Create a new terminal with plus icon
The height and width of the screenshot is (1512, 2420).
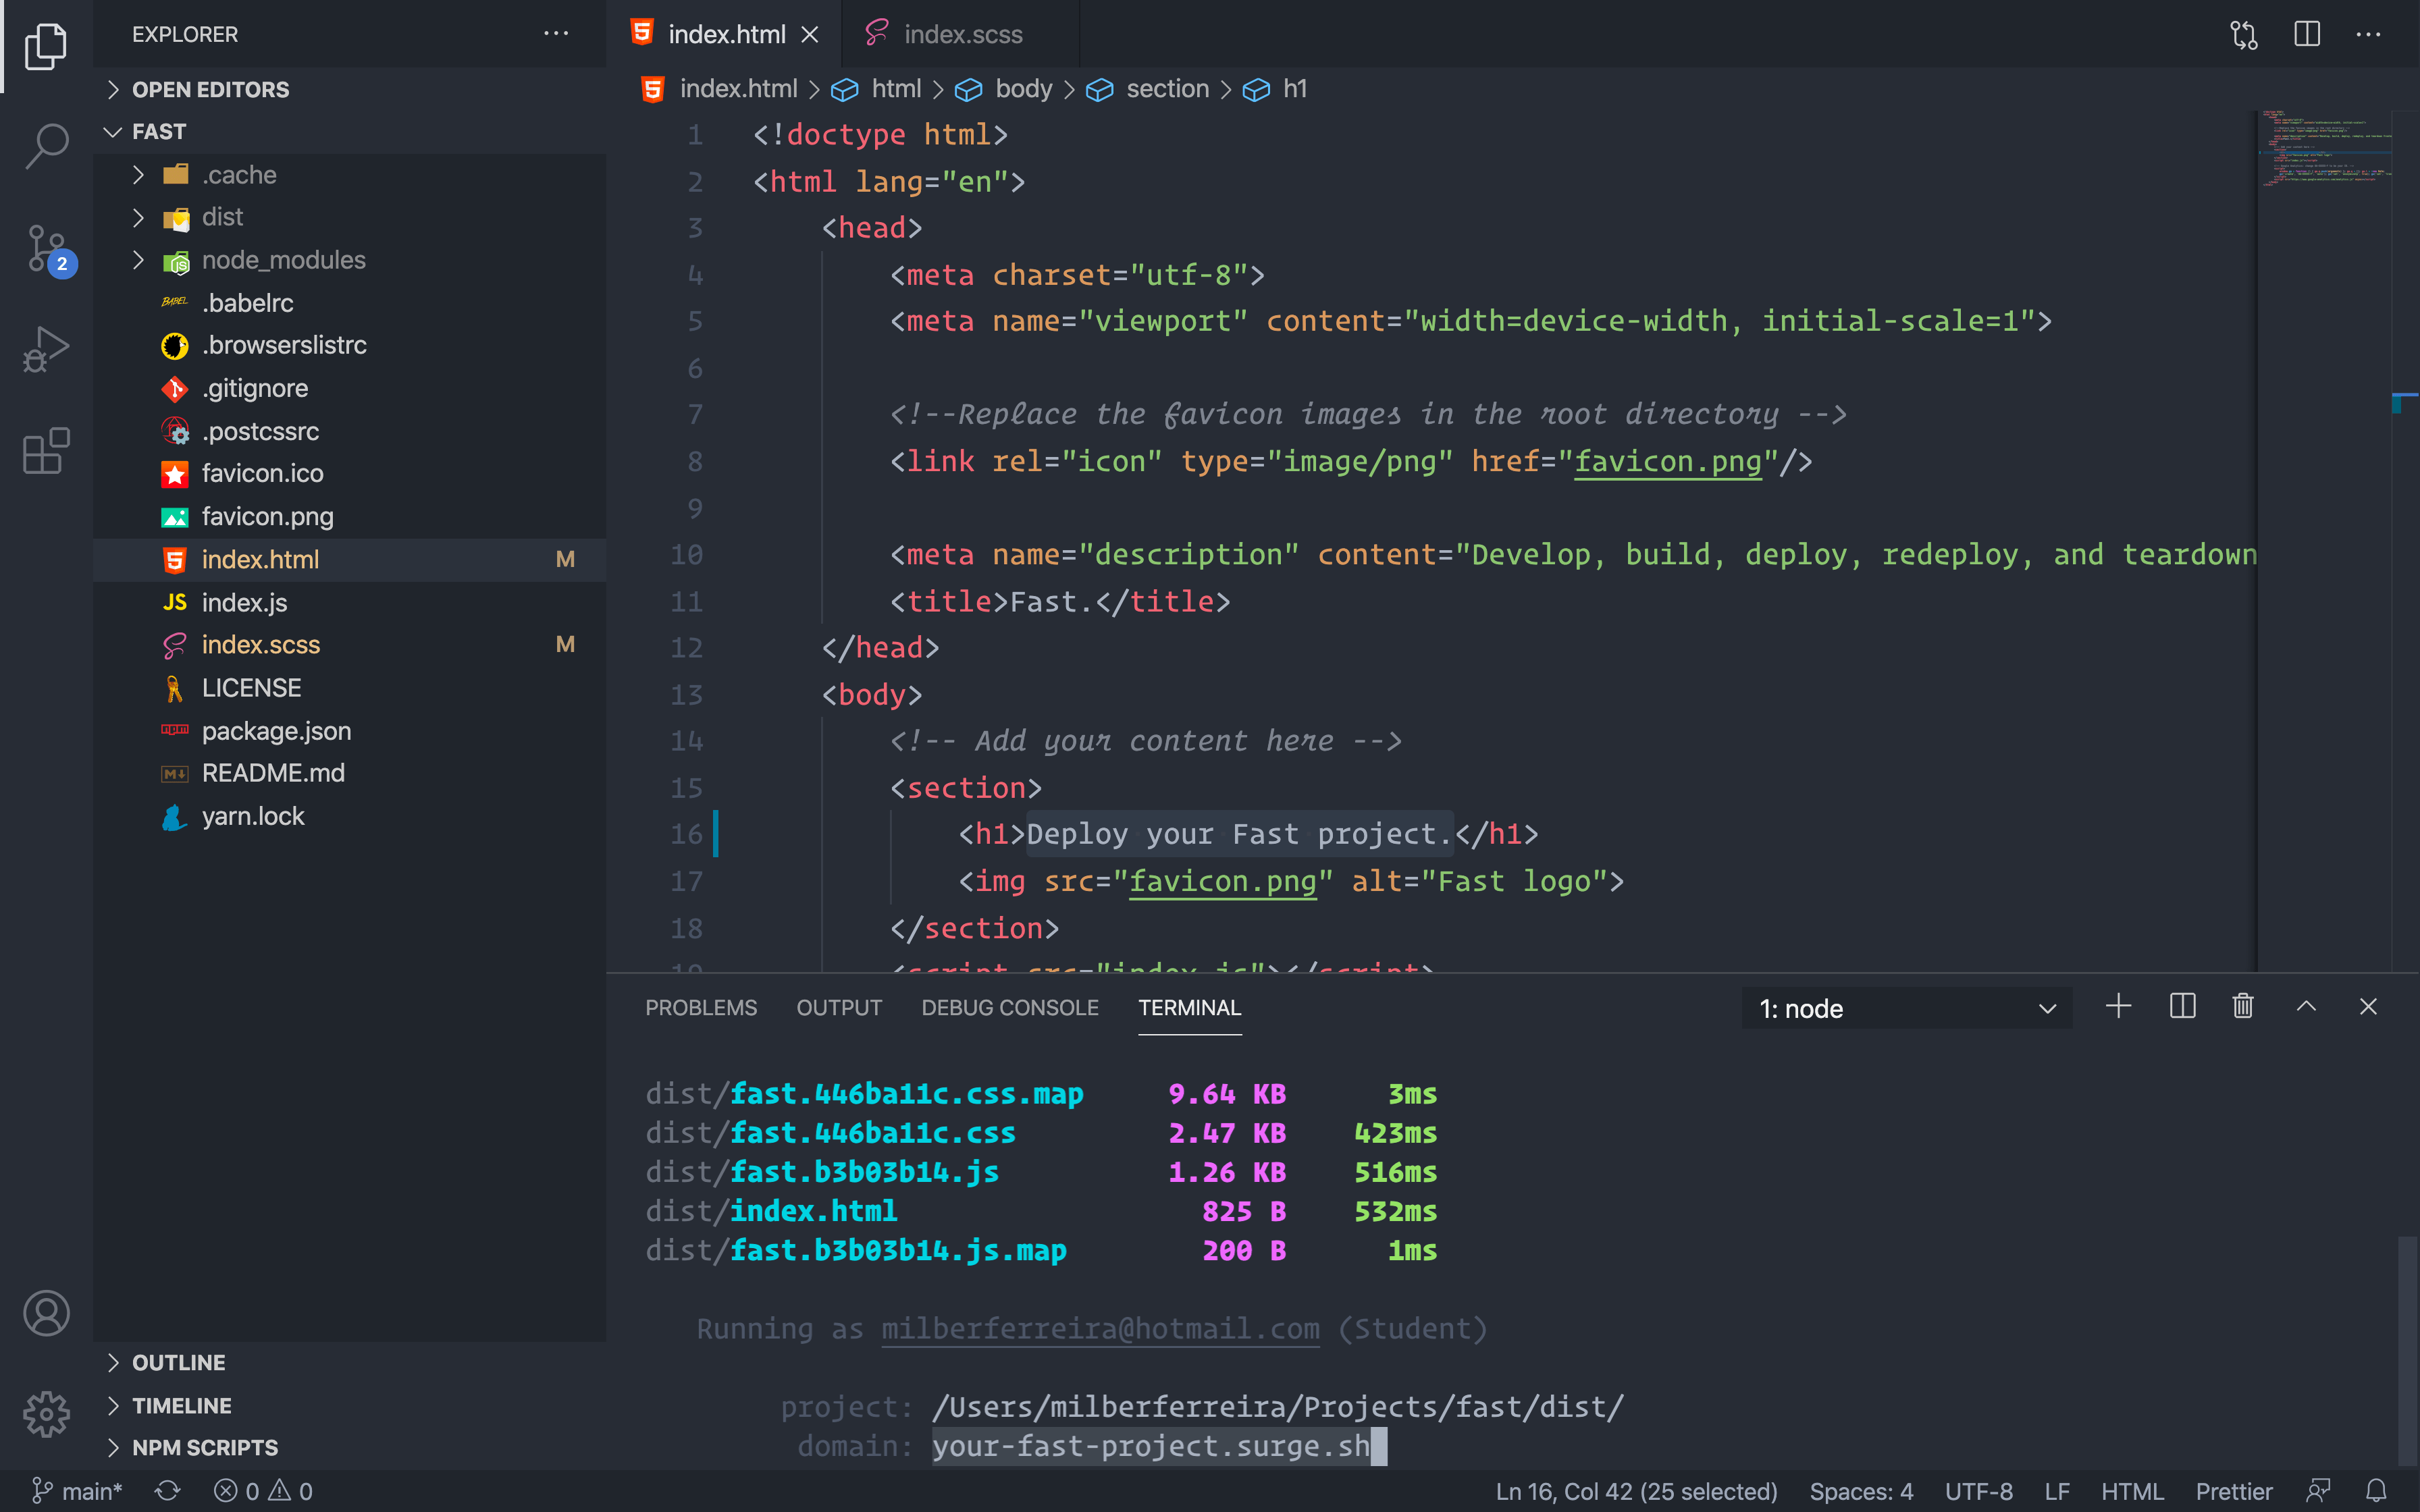click(x=2118, y=1007)
